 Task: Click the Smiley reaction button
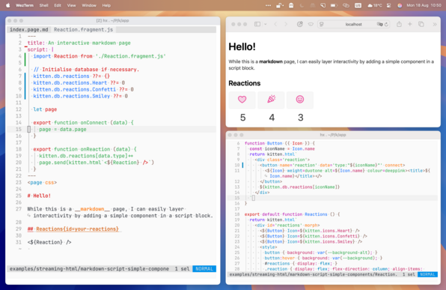coord(300,100)
